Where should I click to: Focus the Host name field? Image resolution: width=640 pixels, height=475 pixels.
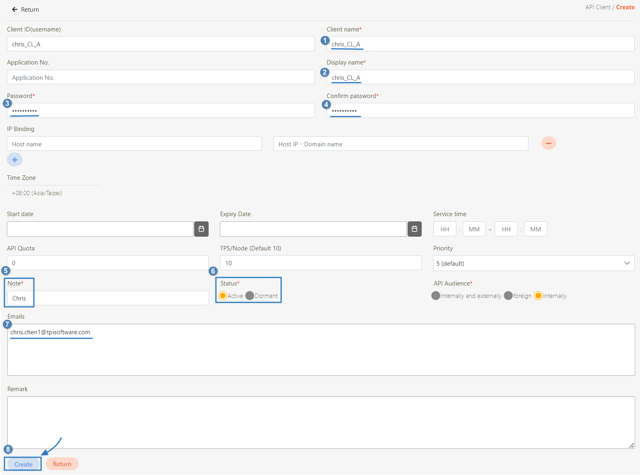pyautogui.click(x=134, y=144)
